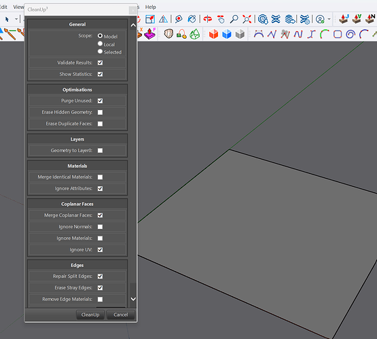Activate the Zoom magnifier tool
The image size is (377, 339).
point(234,19)
